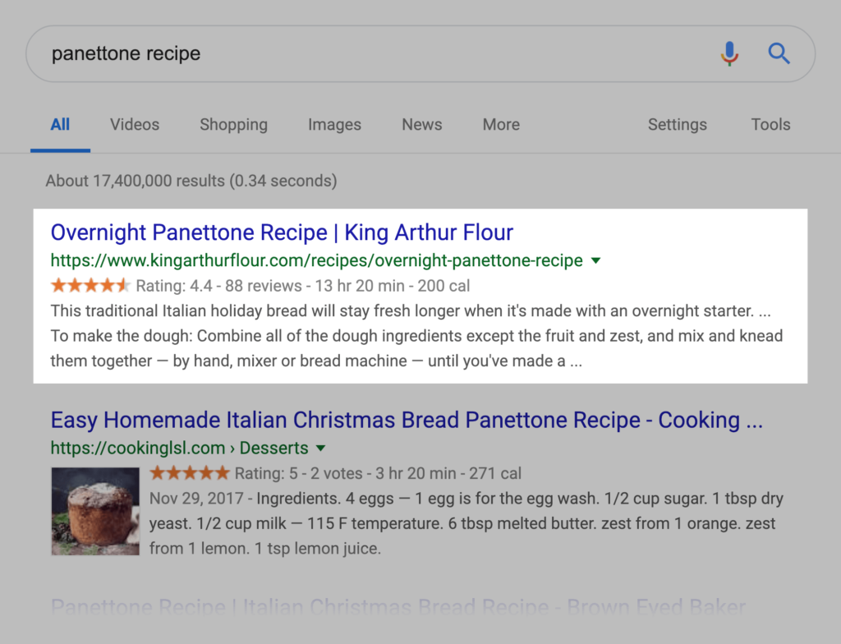Image resolution: width=841 pixels, height=644 pixels.
Task: Open the Images results tab
Action: [334, 125]
